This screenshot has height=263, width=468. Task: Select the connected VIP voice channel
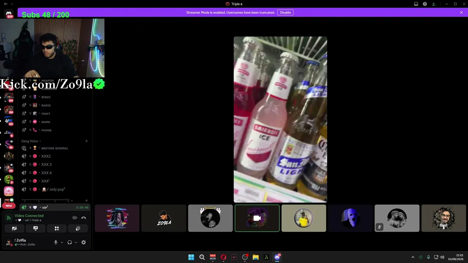55,207
